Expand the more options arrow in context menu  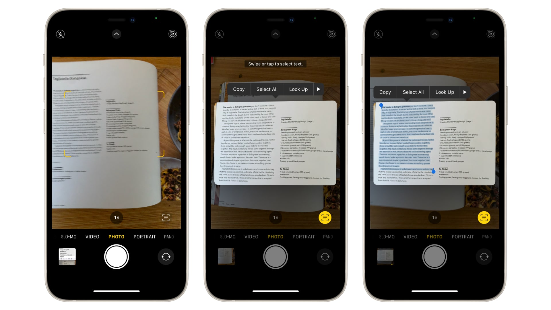coord(318,89)
